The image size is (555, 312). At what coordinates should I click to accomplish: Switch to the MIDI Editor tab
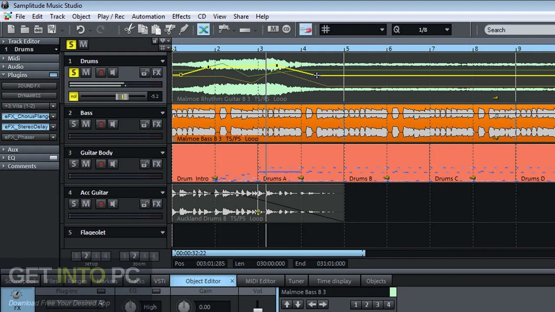pyautogui.click(x=261, y=281)
